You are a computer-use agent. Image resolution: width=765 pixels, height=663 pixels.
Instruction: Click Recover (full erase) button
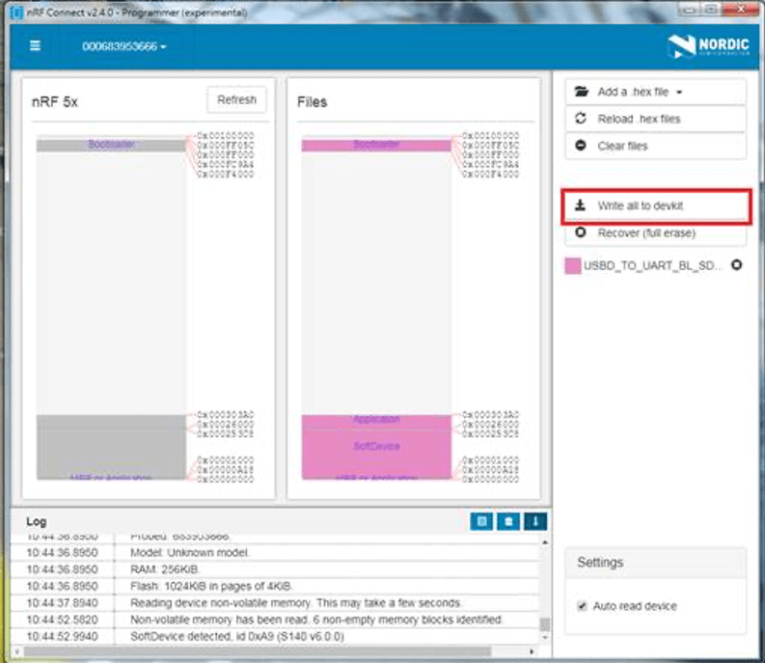tap(655, 234)
